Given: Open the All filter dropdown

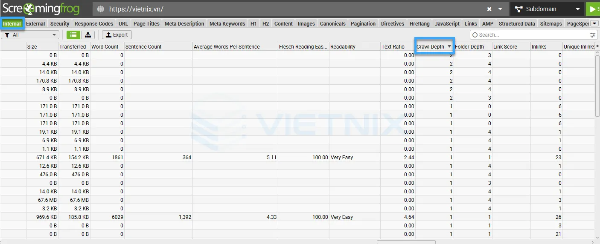Looking at the screenshot, I should [x=30, y=35].
